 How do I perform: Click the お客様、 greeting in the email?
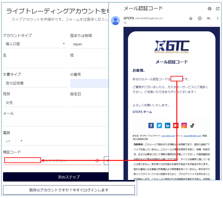pyautogui.click(x=139, y=71)
